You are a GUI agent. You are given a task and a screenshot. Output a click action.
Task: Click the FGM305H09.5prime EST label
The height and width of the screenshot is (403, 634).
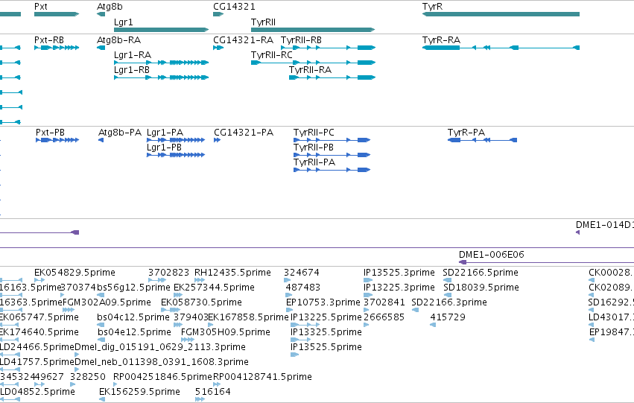(225, 332)
